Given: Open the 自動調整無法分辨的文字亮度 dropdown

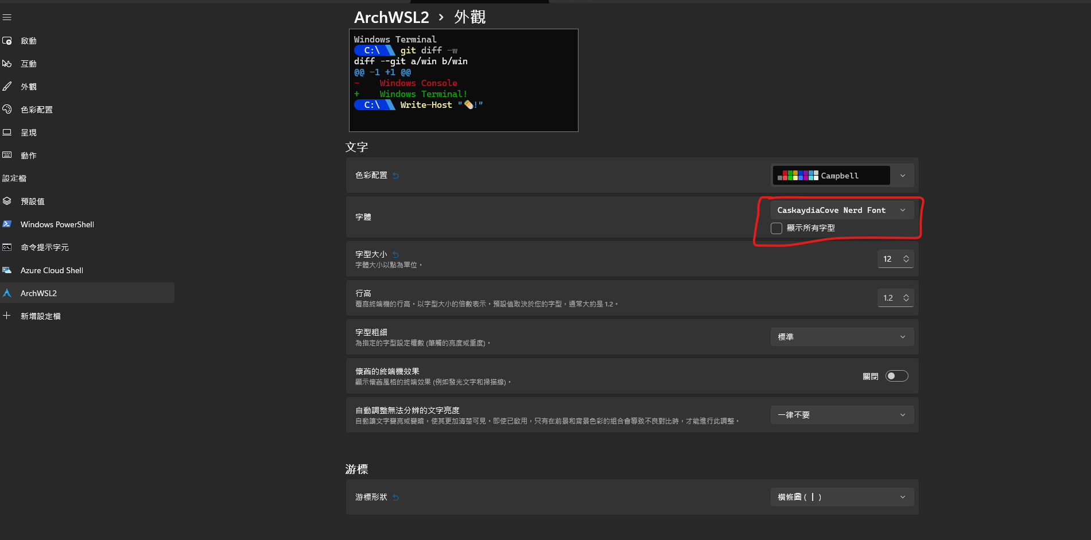Looking at the screenshot, I should pos(841,414).
